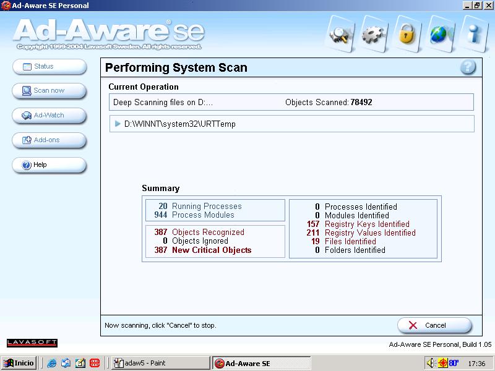The image size is (495, 371).
Task: Open quarantine via the padlock icon
Action: [407, 34]
